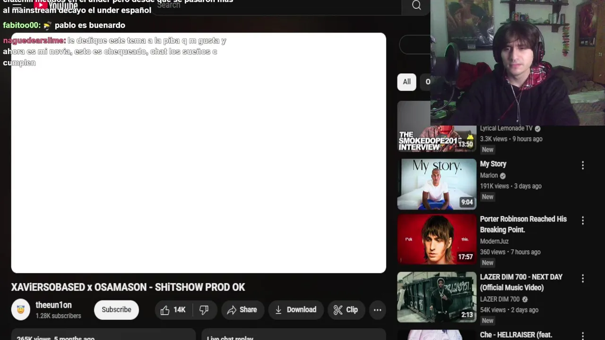Open theeun1on channel avatar
The height and width of the screenshot is (340, 605).
coord(20,310)
